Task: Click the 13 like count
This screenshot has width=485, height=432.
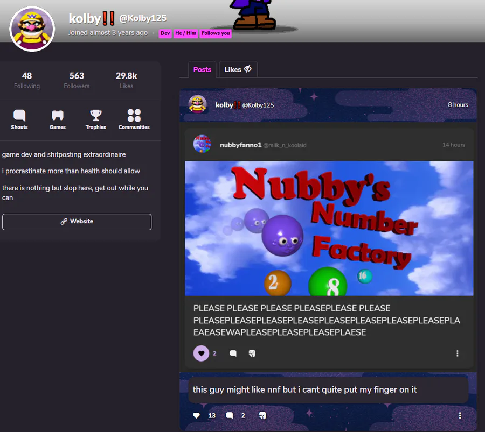Action: click(212, 416)
